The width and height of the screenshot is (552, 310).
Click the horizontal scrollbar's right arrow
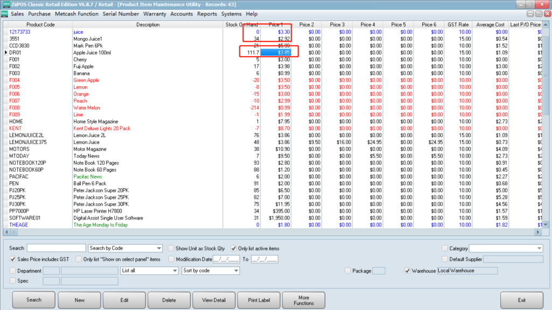[x=538, y=232]
